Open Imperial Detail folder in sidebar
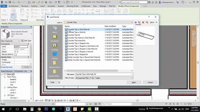Screen dimensions: 200x112 click(55, 73)
